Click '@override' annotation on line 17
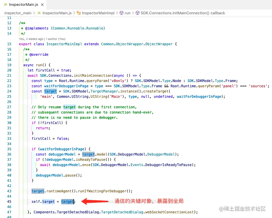This screenshot has height=218, width=272. point(39,55)
